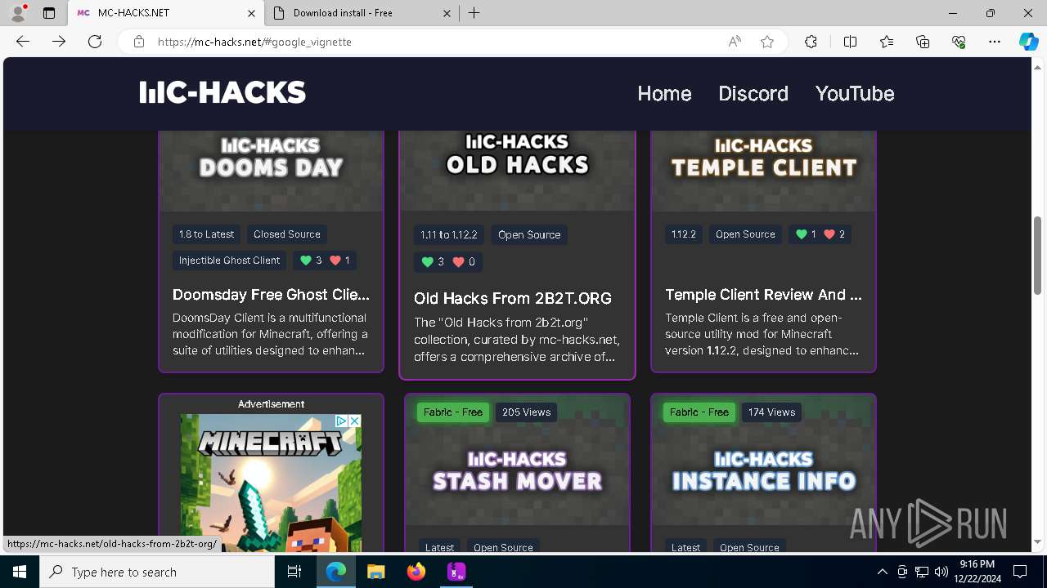Open the Old Hacks From 2B2T.ORG title

coord(513,298)
